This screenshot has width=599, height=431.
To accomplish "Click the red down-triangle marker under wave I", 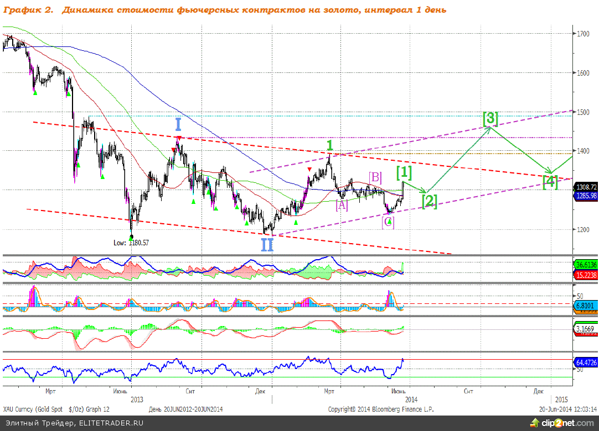I will [x=179, y=138].
